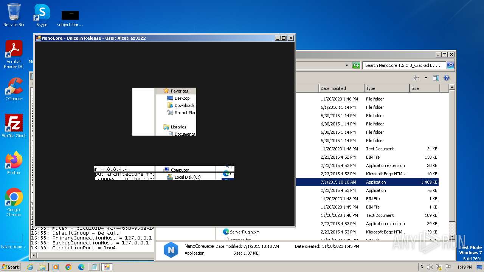Image resolution: width=484 pixels, height=272 pixels.
Task: Click ConnectionPort = 1604 log line
Action: pyautogui.click(x=73, y=248)
